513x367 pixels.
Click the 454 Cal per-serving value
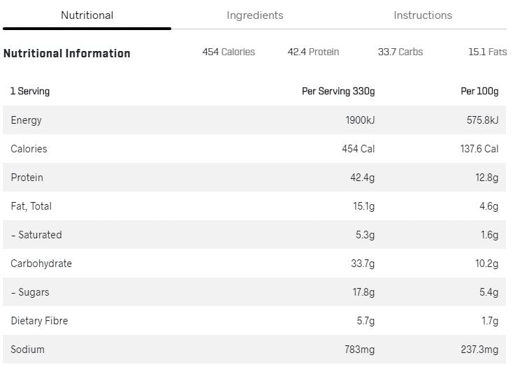[x=358, y=149]
